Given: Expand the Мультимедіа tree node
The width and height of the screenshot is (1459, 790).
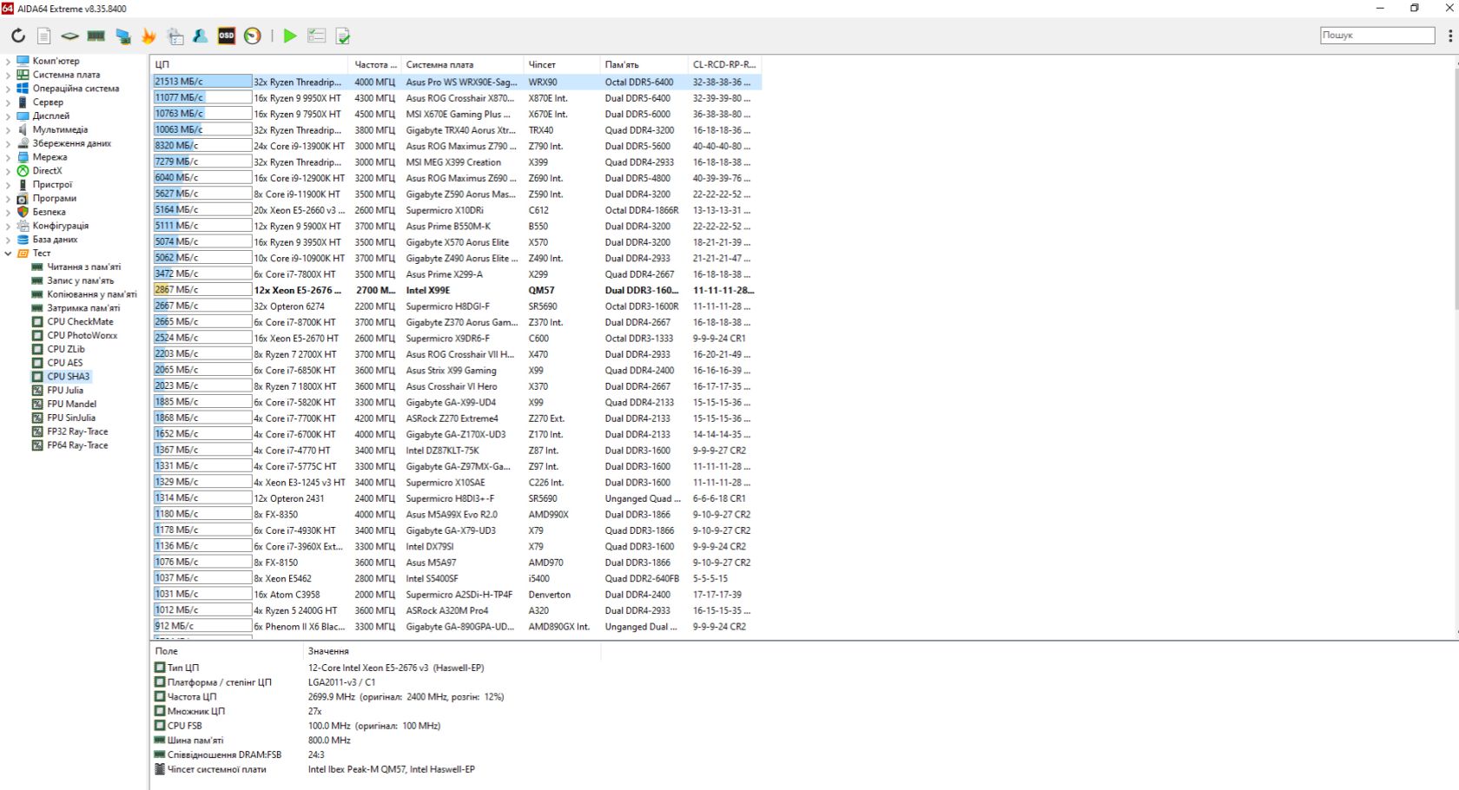Looking at the screenshot, I should [x=8, y=129].
